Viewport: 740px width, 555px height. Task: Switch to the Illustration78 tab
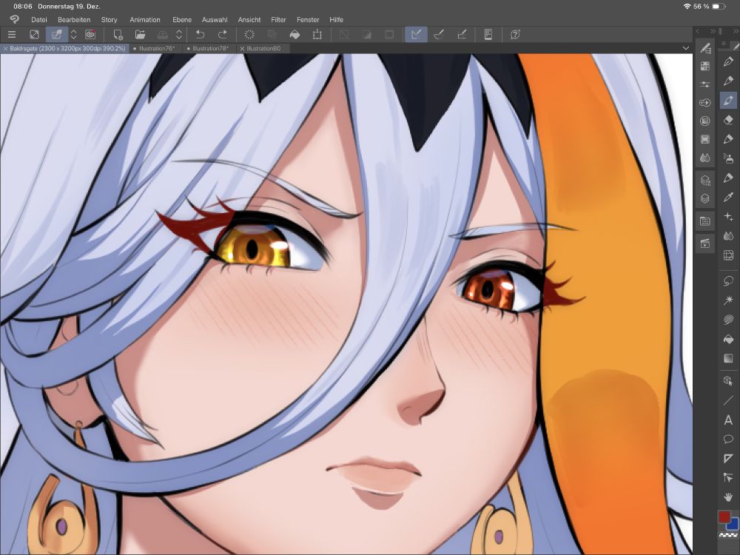(x=210, y=48)
